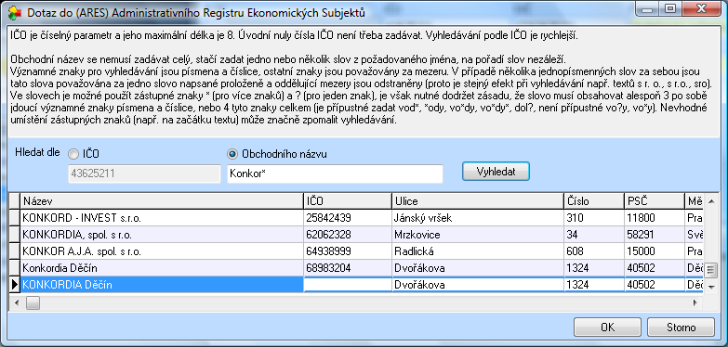This screenshot has width=728, height=347.
Task: Click horizontal scrollbar left arrow
Action: [x=17, y=303]
